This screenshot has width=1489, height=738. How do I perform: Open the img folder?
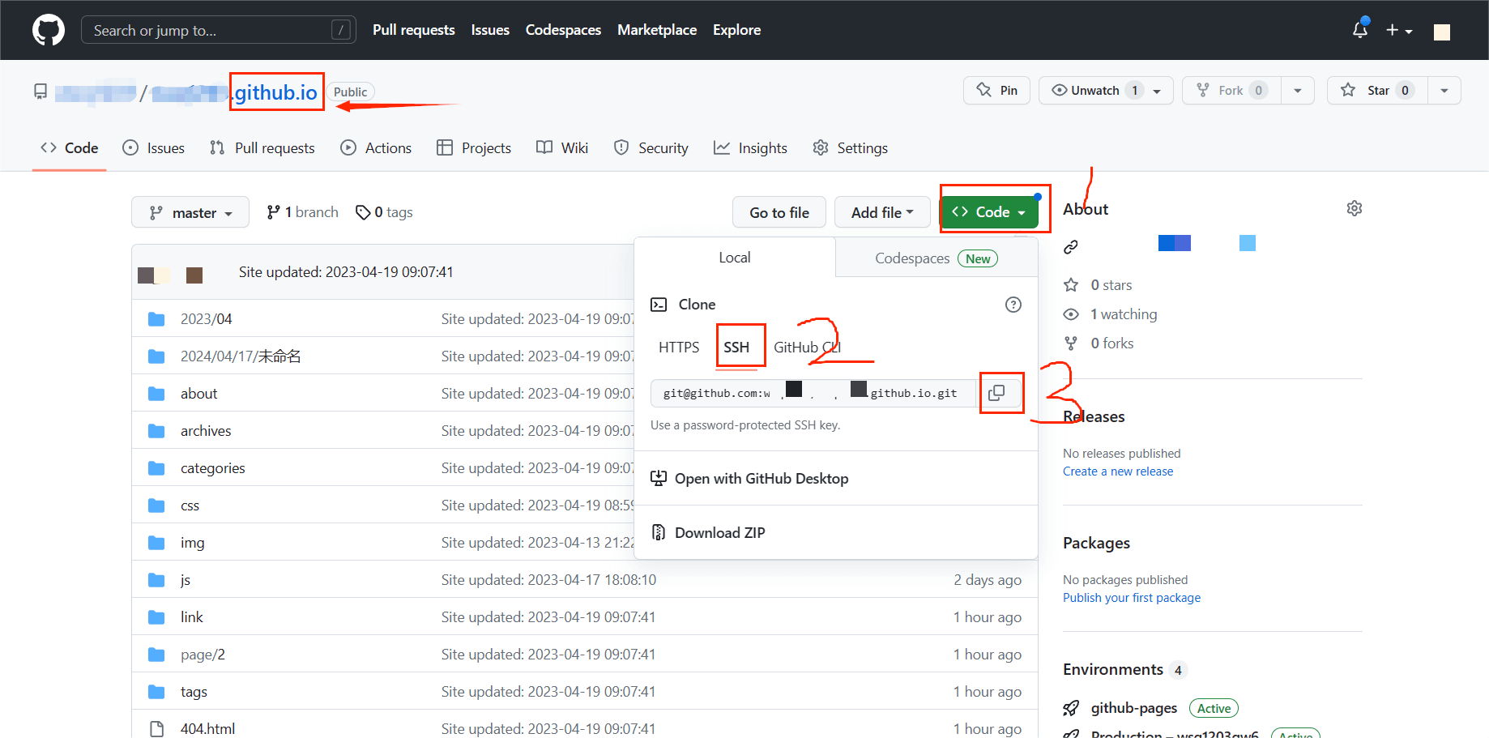192,543
